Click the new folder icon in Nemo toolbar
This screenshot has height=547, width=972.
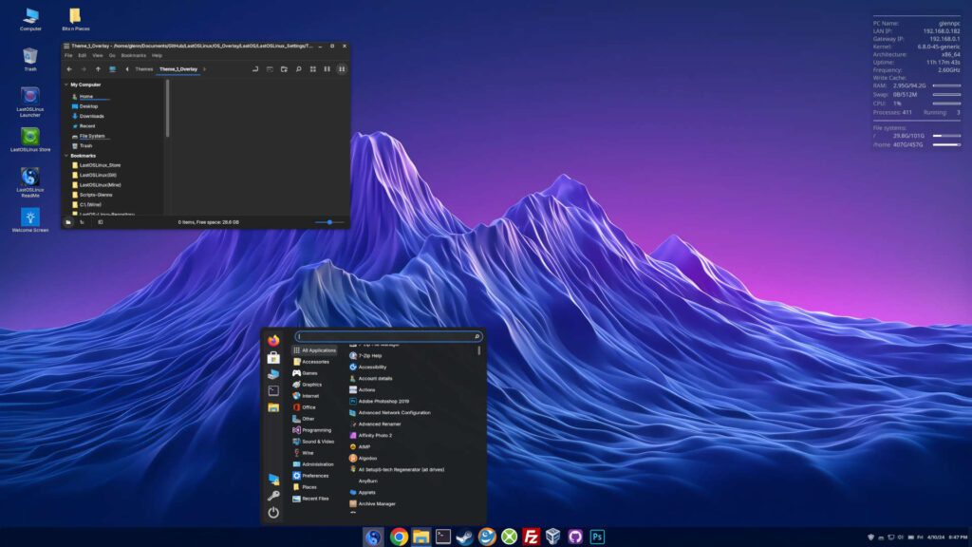click(x=284, y=69)
